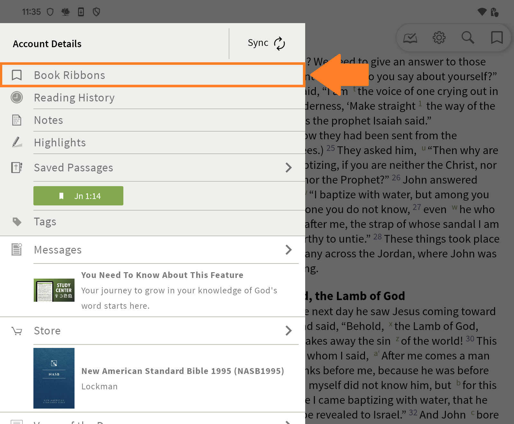The height and width of the screenshot is (424, 514).
Task: Tap the search magnifier icon
Action: 468,38
